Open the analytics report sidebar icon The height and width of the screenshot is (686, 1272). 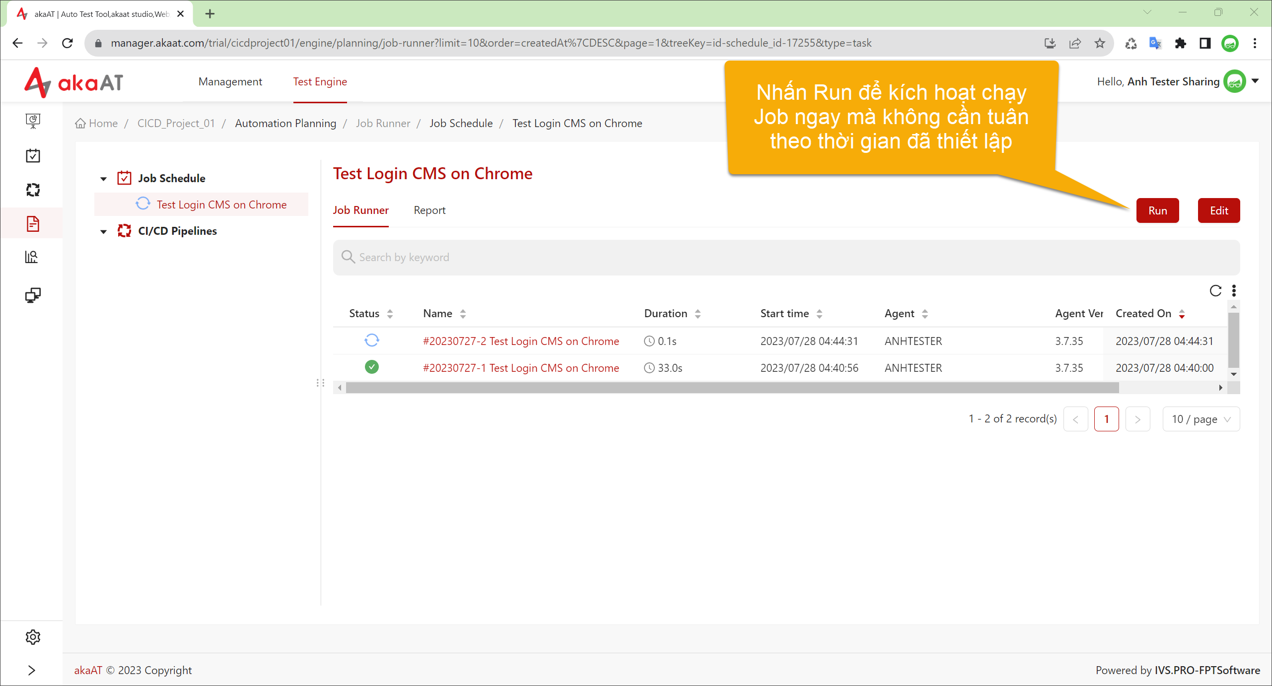pos(32,257)
